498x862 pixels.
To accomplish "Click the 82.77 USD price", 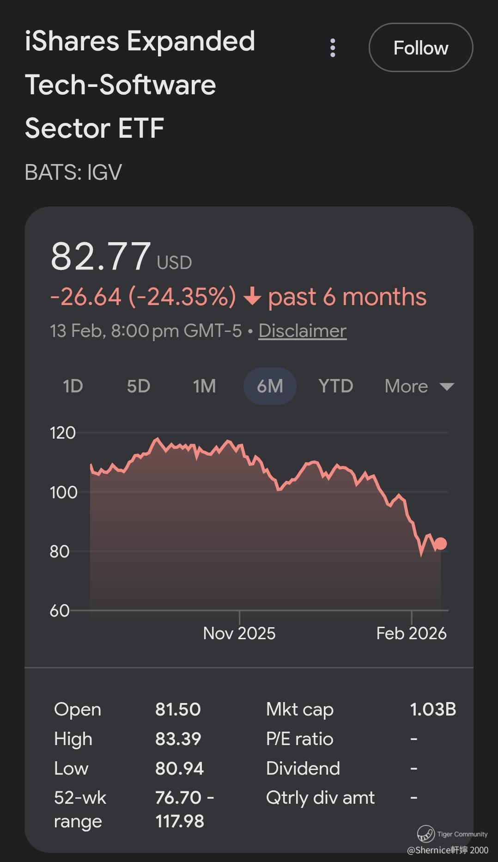I will coord(101,257).
